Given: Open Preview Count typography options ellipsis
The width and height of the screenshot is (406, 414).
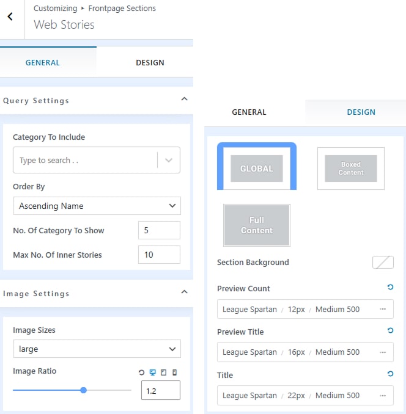Looking at the screenshot, I should (383, 309).
